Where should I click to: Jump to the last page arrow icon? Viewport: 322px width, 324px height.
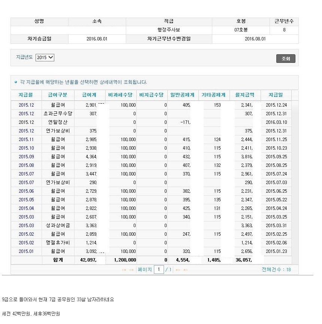[x=185, y=270]
